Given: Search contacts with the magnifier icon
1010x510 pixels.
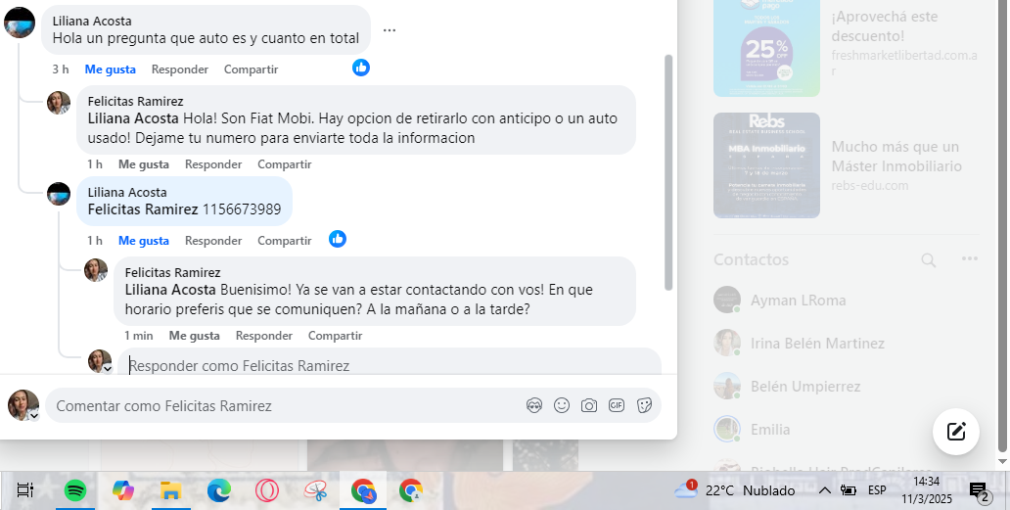Looking at the screenshot, I should point(928,260).
